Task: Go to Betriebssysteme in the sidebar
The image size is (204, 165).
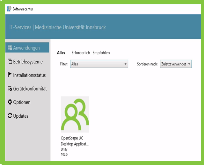Action: coord(27,61)
